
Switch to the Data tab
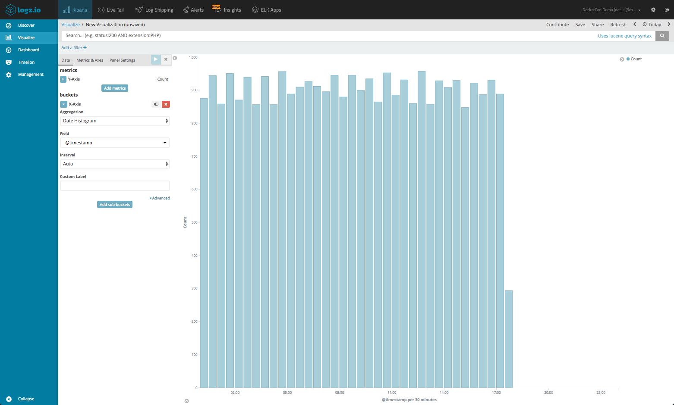point(66,60)
